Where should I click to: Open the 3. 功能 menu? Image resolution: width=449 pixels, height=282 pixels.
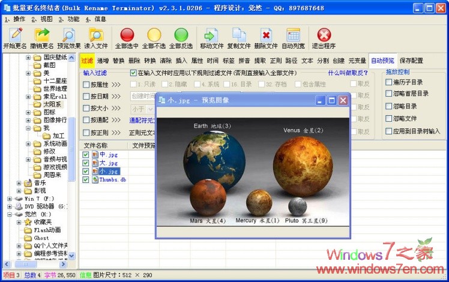[69, 19]
